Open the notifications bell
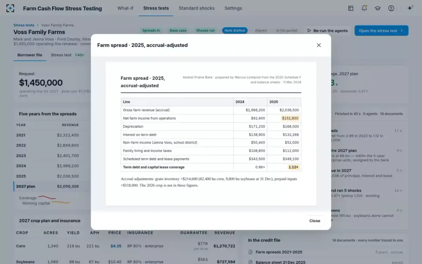422x264 pixels. (x=364, y=8)
